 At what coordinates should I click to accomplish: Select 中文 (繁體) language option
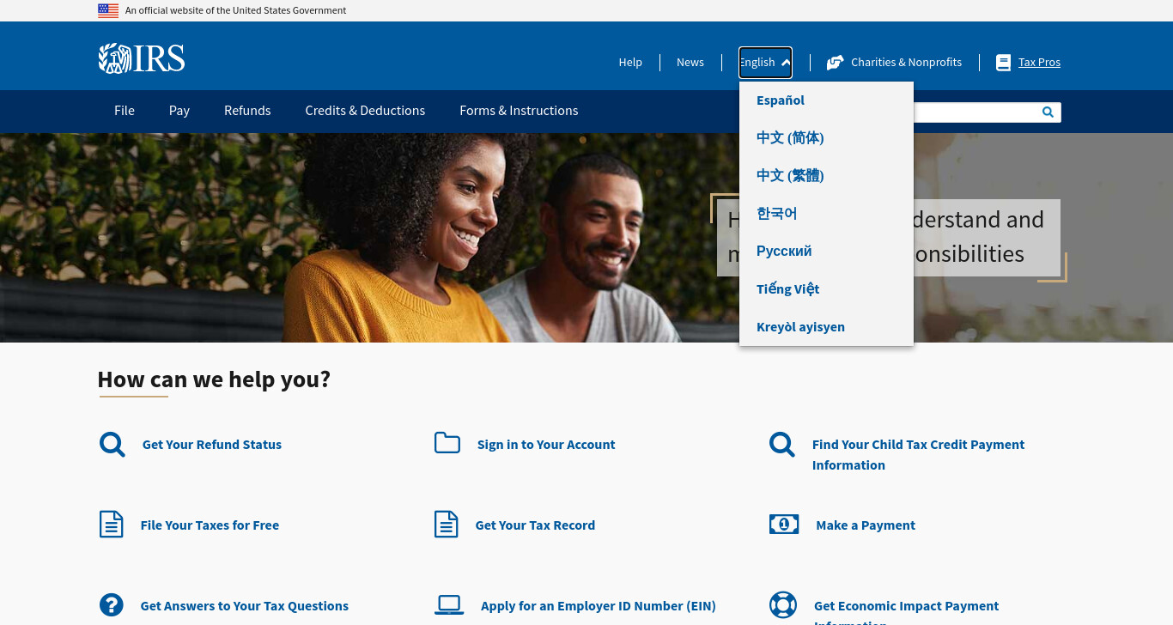coord(790,176)
